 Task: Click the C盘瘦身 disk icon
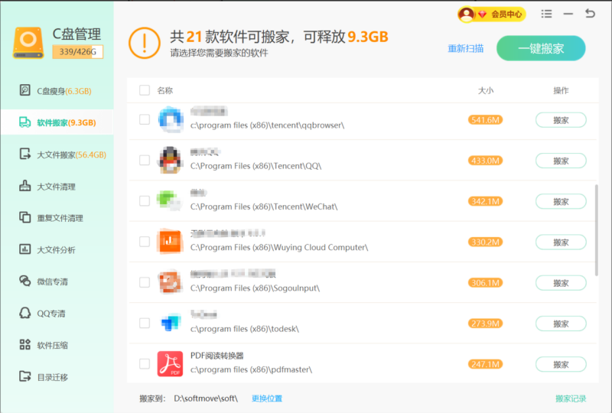25,90
